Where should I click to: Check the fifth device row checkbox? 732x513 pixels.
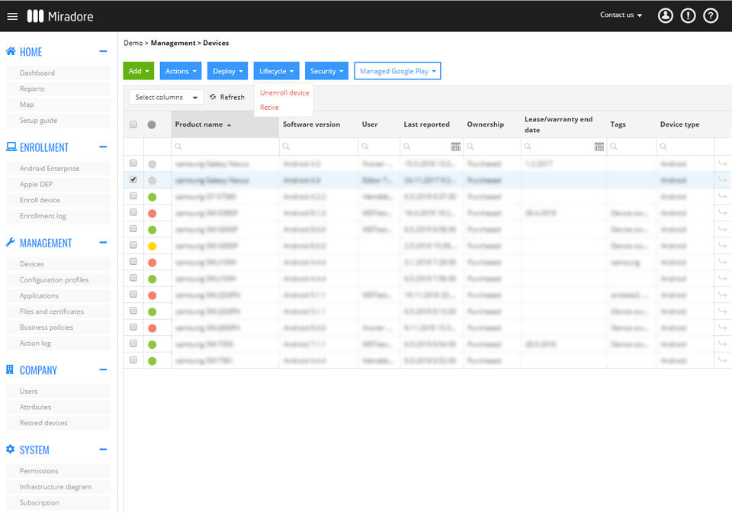(x=133, y=228)
